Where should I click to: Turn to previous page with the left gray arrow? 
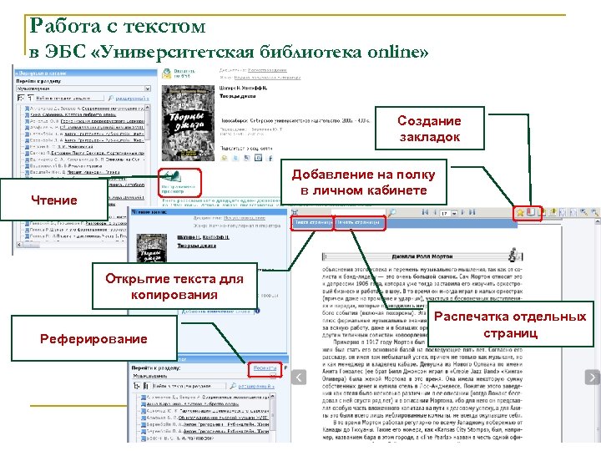point(299,377)
